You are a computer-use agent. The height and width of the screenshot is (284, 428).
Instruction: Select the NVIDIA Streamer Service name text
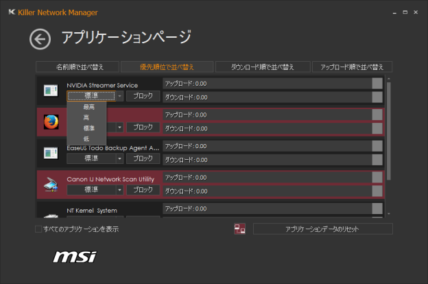tap(102, 86)
